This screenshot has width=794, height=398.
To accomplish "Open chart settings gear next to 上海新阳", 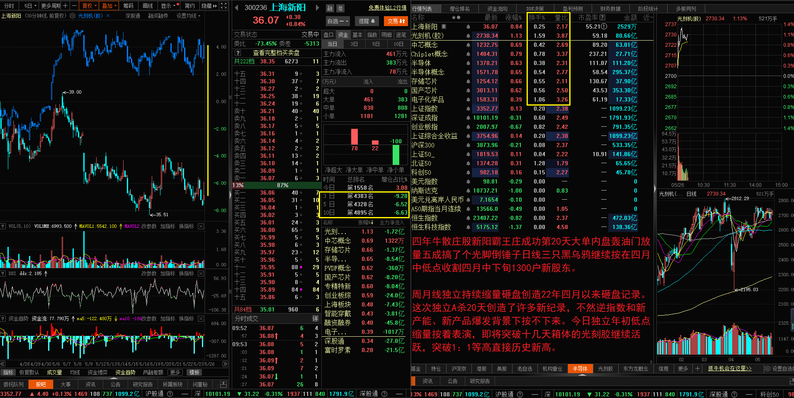I will pos(73,16).
